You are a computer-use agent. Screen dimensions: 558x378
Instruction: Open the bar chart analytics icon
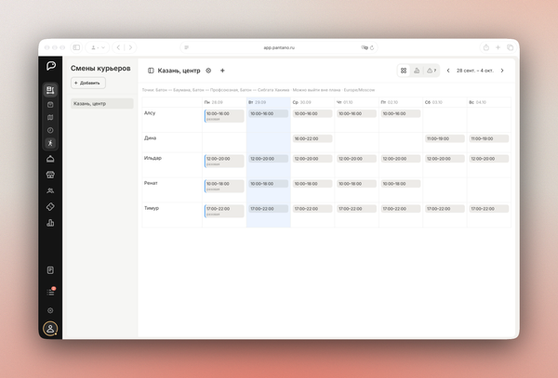(50, 223)
